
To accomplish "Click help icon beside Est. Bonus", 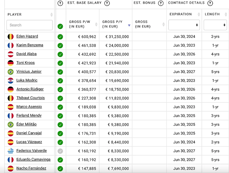I will click(161, 3).
